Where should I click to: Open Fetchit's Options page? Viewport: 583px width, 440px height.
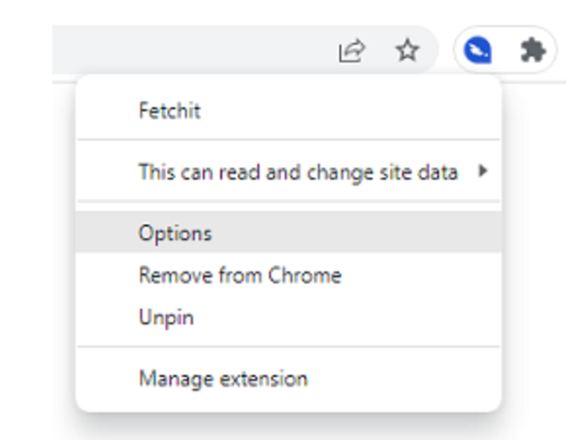click(x=175, y=234)
